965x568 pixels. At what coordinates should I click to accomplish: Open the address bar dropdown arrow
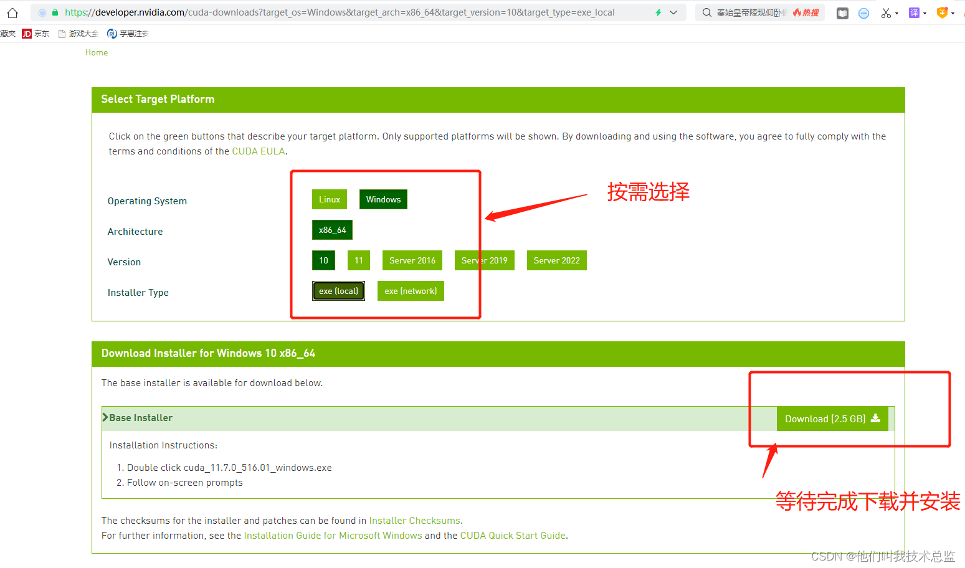pos(673,12)
